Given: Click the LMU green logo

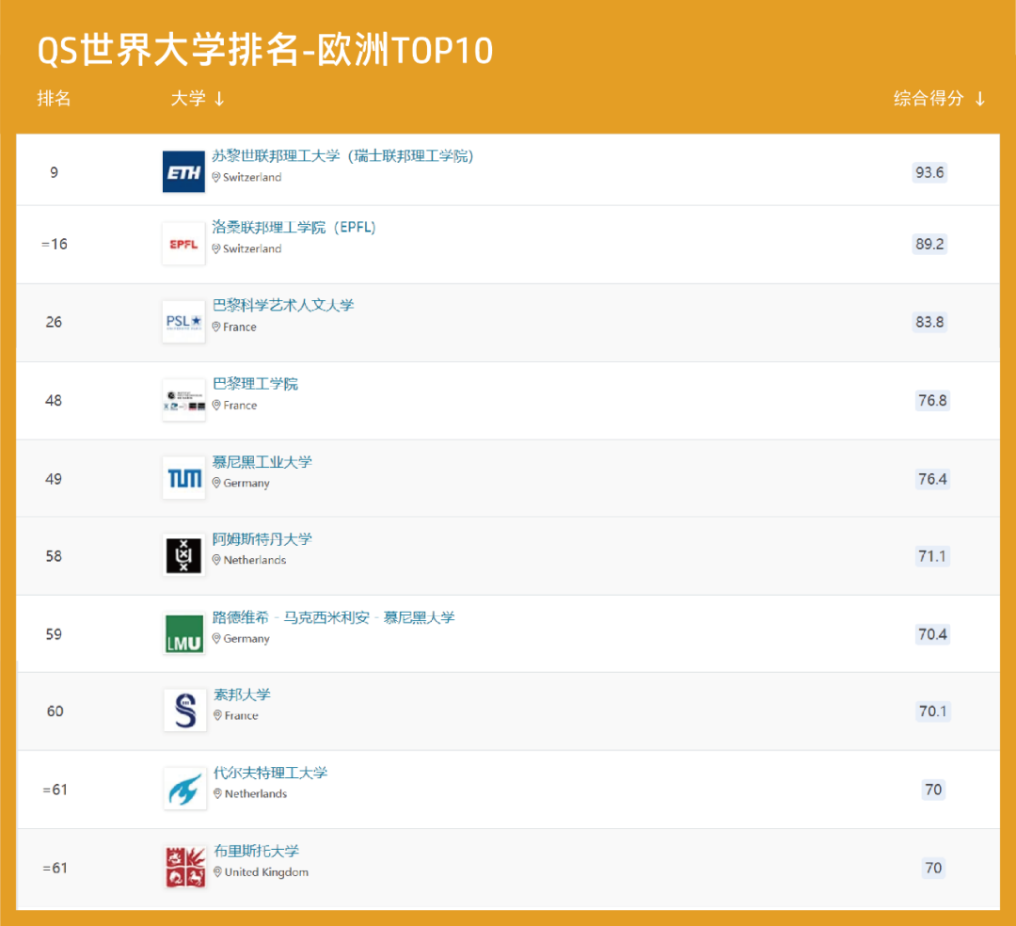Looking at the screenshot, I should coord(184,633).
